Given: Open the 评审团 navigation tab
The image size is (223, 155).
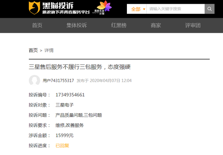Looking at the screenshot, I should point(193,25).
